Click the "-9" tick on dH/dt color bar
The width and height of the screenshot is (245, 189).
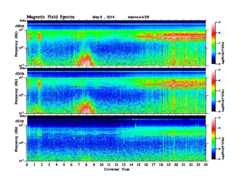coord(219,64)
